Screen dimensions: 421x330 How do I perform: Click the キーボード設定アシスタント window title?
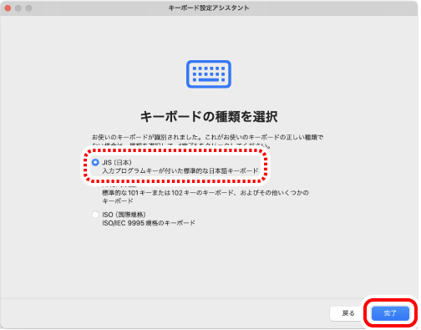coord(209,8)
